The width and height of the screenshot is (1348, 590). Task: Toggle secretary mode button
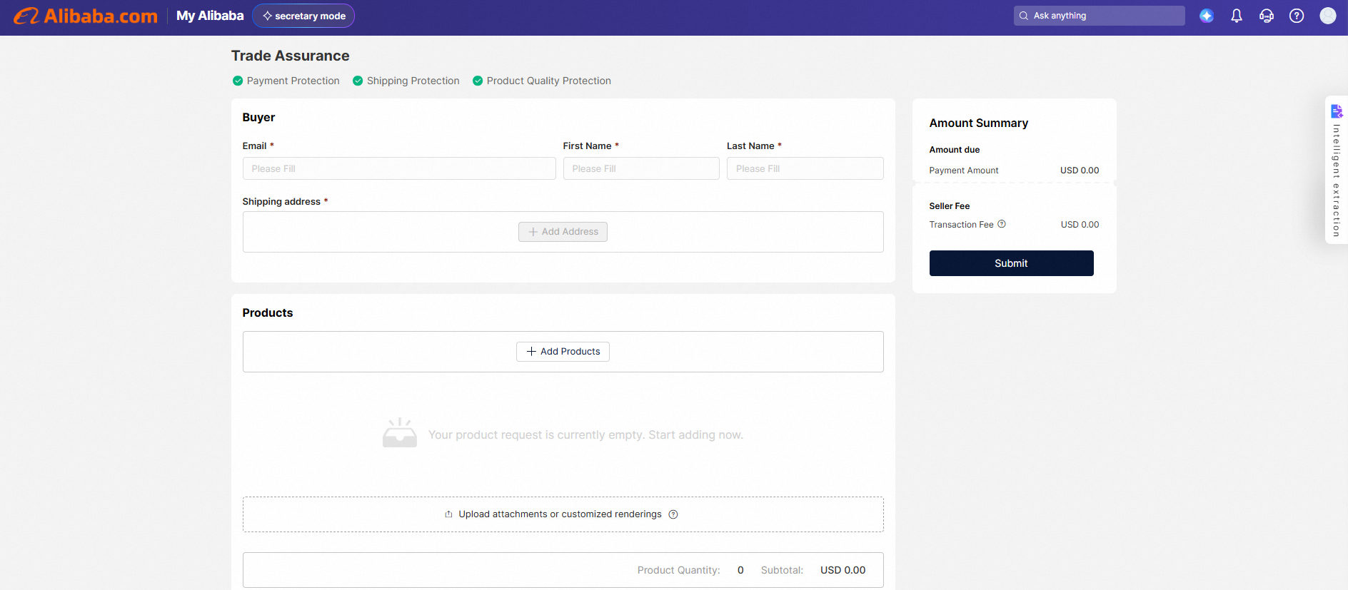click(303, 16)
